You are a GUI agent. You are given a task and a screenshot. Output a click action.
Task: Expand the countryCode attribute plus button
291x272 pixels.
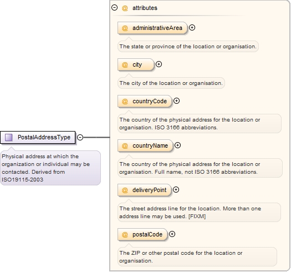point(176,101)
